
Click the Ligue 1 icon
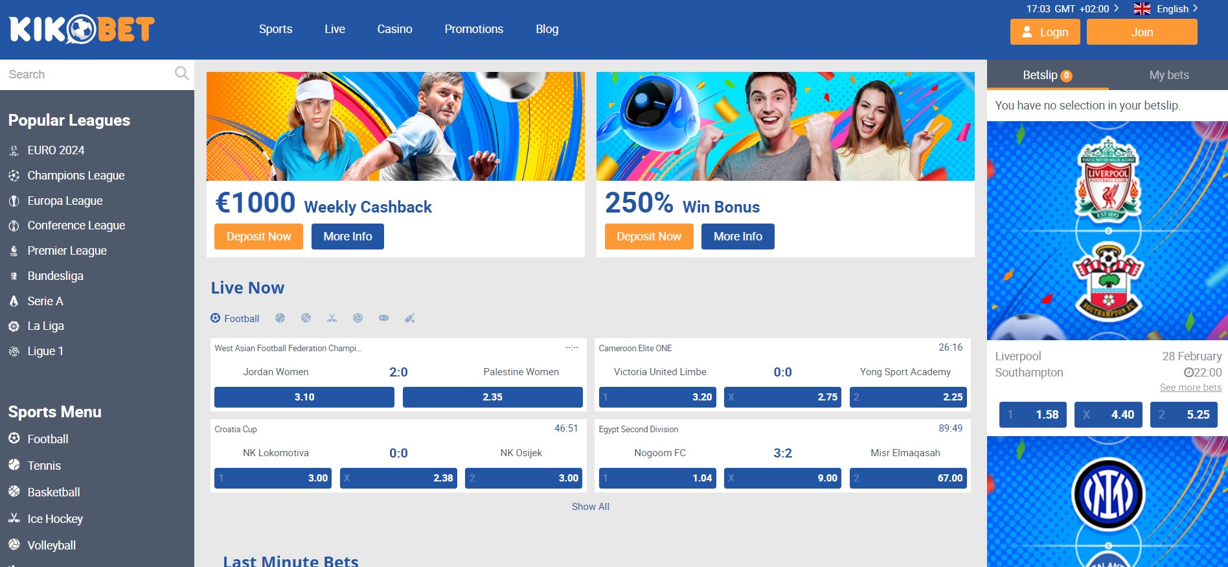pyautogui.click(x=14, y=351)
